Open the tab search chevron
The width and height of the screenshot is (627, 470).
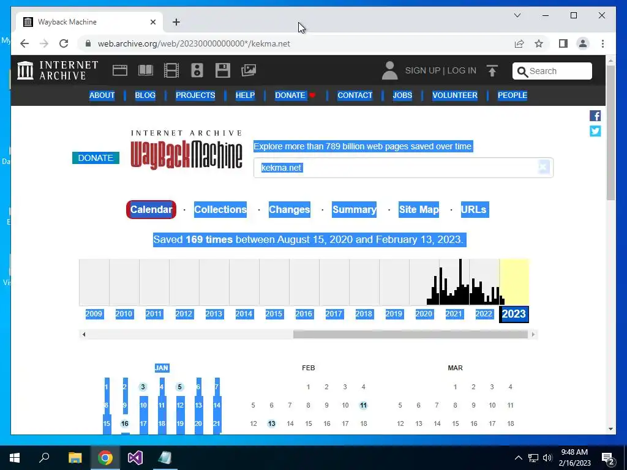(x=517, y=15)
